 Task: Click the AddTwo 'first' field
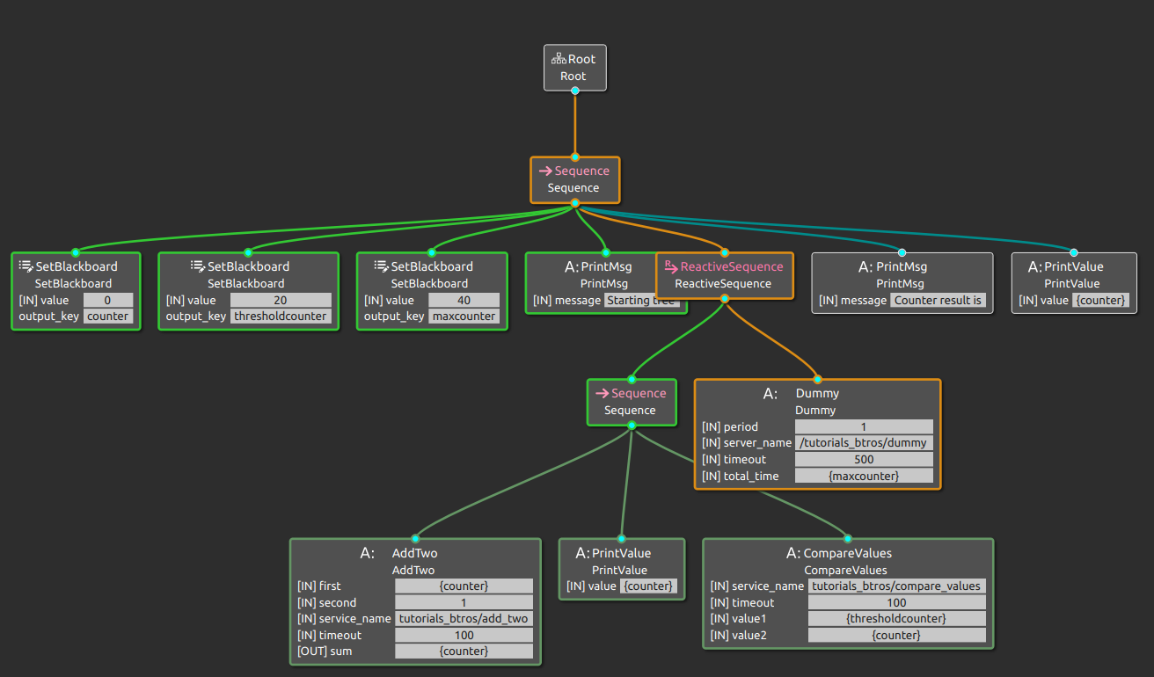pyautogui.click(x=464, y=586)
